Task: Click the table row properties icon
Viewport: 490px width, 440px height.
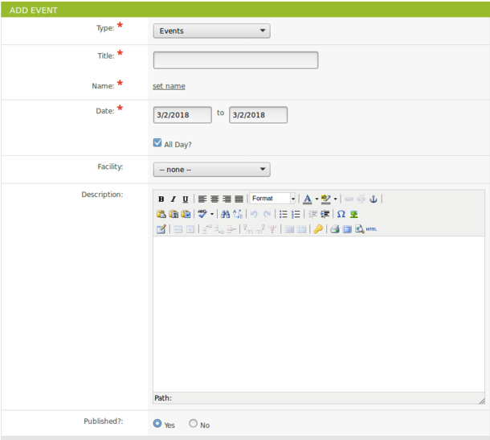Action: point(178,229)
